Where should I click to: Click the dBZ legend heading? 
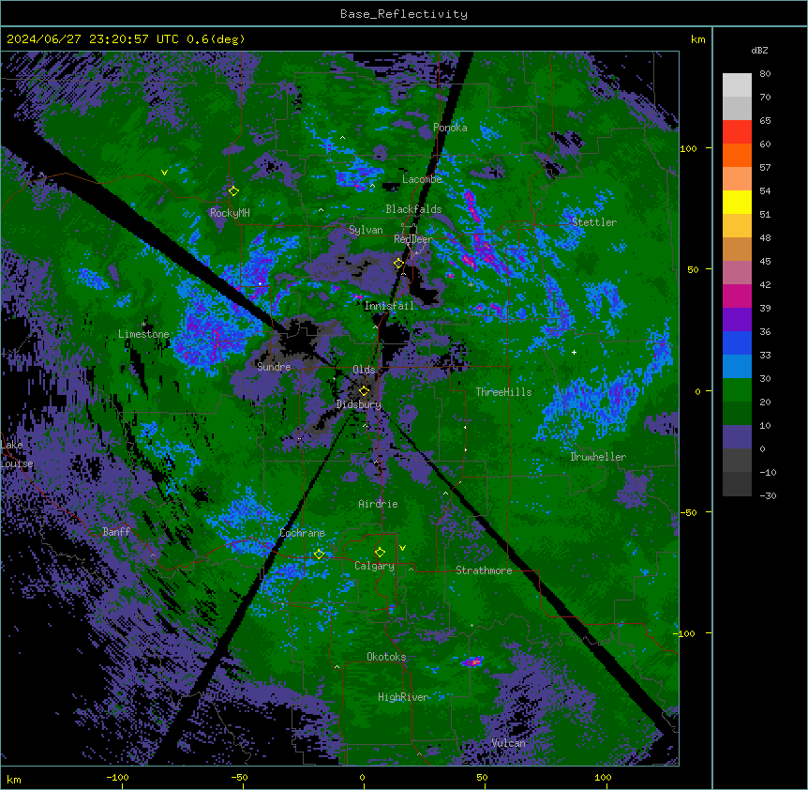coord(759,50)
